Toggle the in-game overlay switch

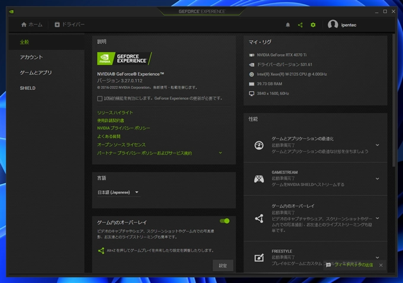point(225,221)
